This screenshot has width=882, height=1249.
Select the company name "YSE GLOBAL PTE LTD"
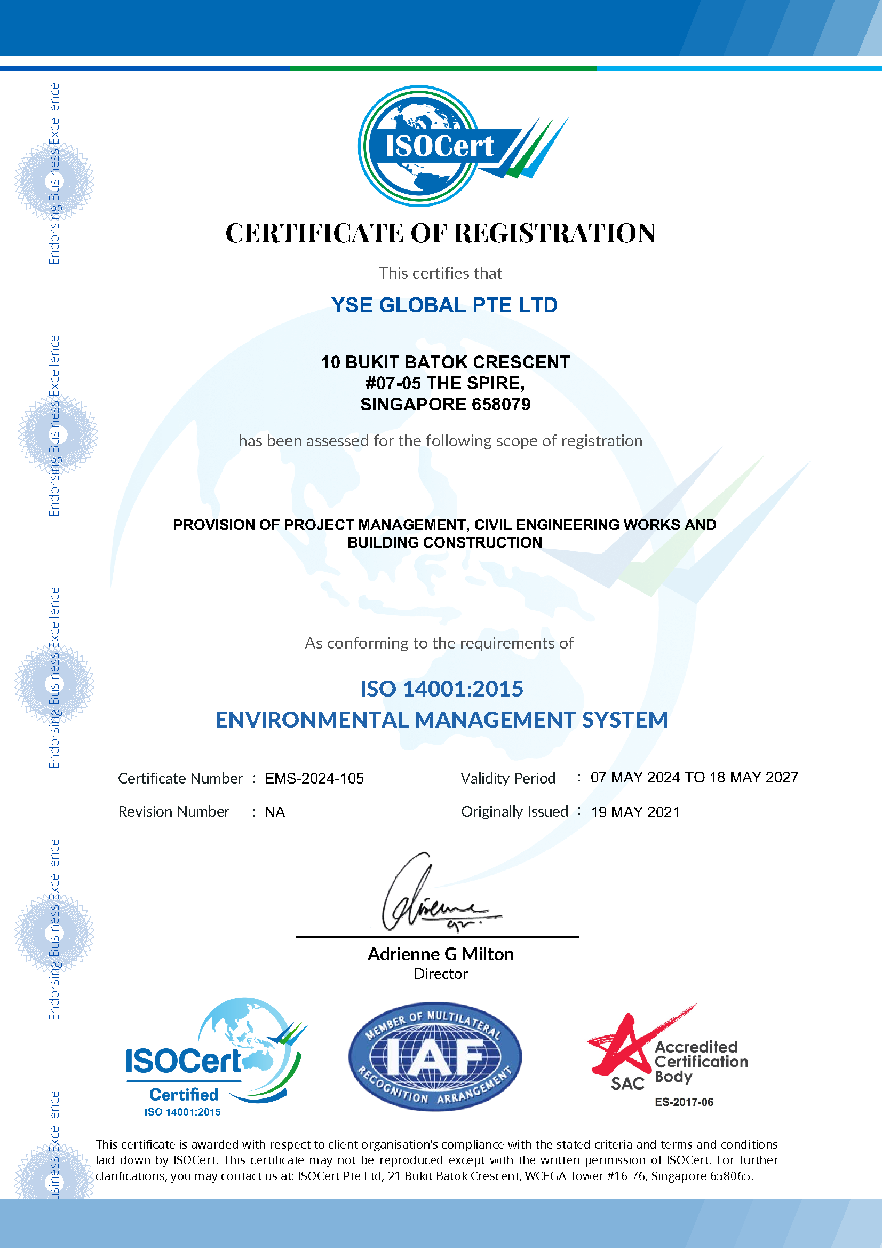tap(444, 305)
